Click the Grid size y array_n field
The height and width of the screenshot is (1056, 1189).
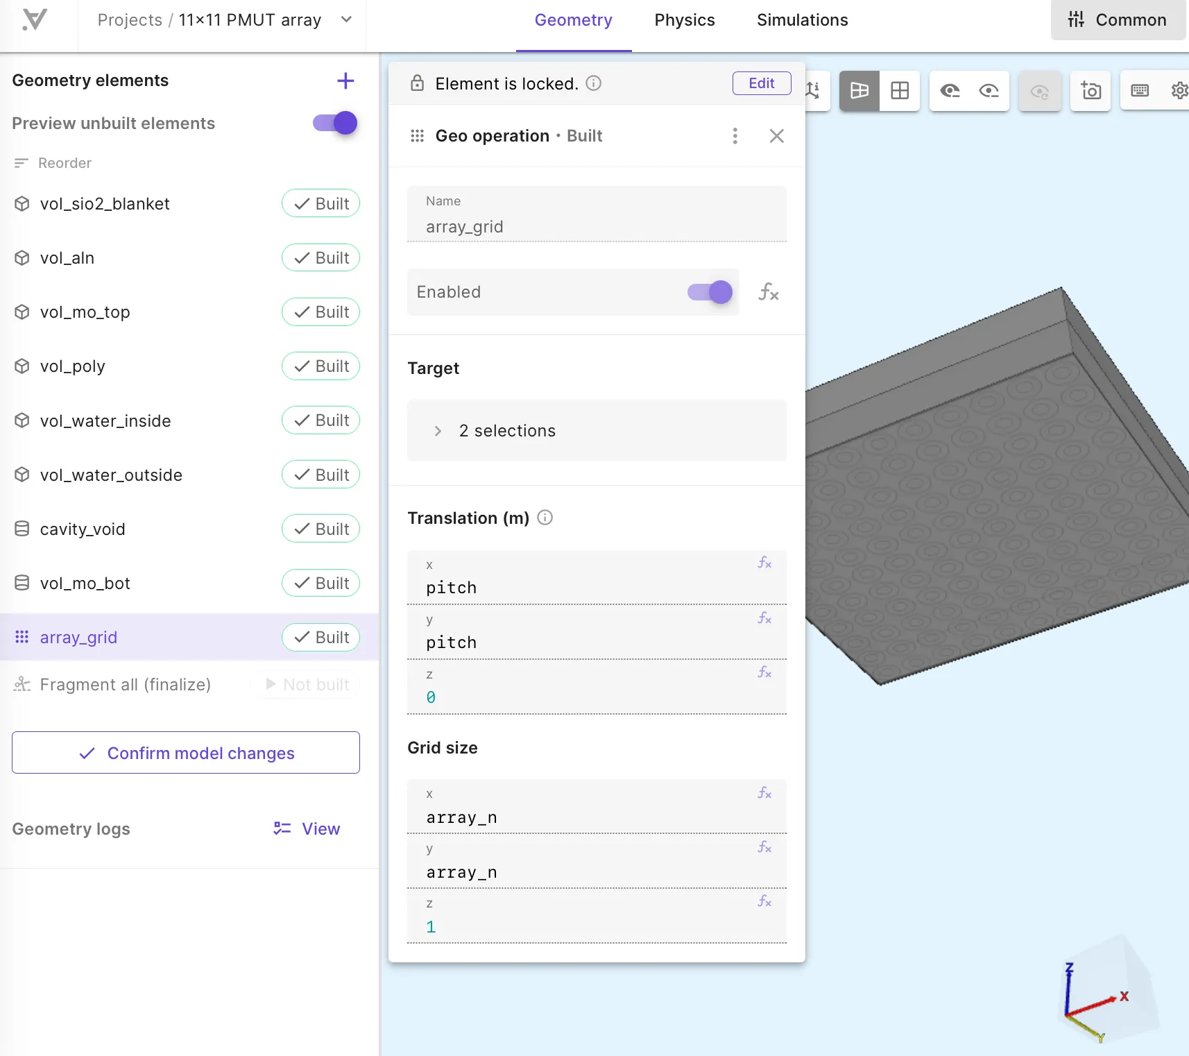[597, 862]
